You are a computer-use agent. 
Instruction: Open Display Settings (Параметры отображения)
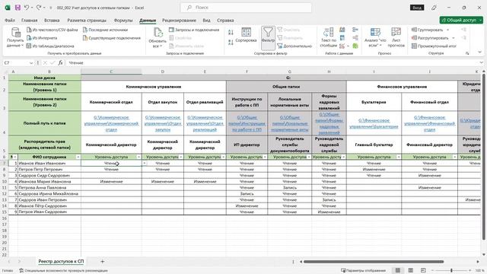(363, 271)
